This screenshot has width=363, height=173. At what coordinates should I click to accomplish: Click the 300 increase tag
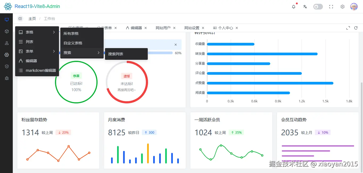click(x=149, y=133)
